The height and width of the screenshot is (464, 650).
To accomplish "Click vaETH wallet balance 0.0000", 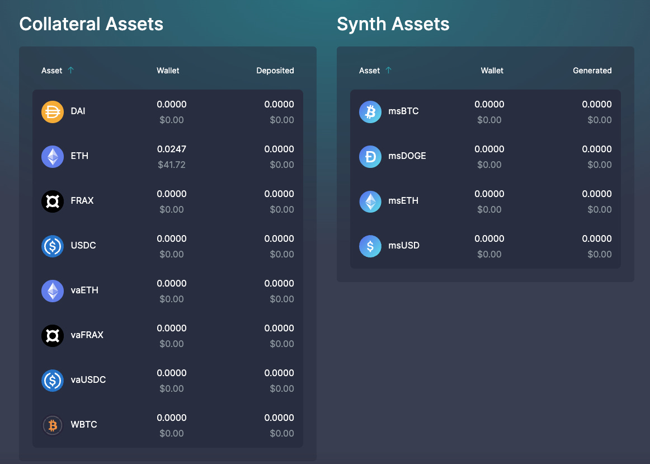I will click(x=172, y=283).
